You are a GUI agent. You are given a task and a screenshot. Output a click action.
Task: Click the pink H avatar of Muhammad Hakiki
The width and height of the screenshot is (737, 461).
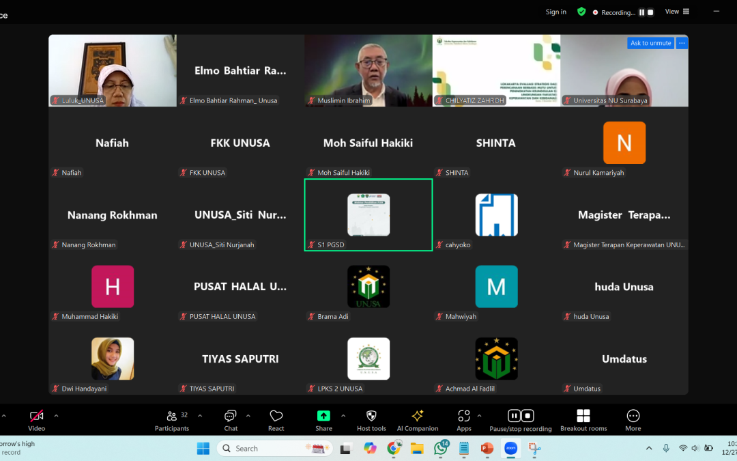tap(113, 286)
